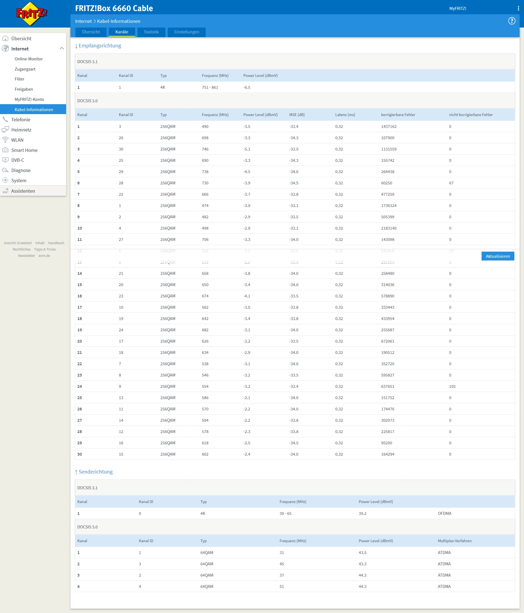Open the three-dot options menu
The width and height of the screenshot is (524, 613).
(x=518, y=8)
